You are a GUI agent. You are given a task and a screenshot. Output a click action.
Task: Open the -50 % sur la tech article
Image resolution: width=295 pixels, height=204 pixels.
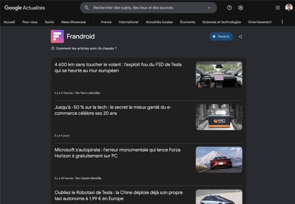point(113,110)
